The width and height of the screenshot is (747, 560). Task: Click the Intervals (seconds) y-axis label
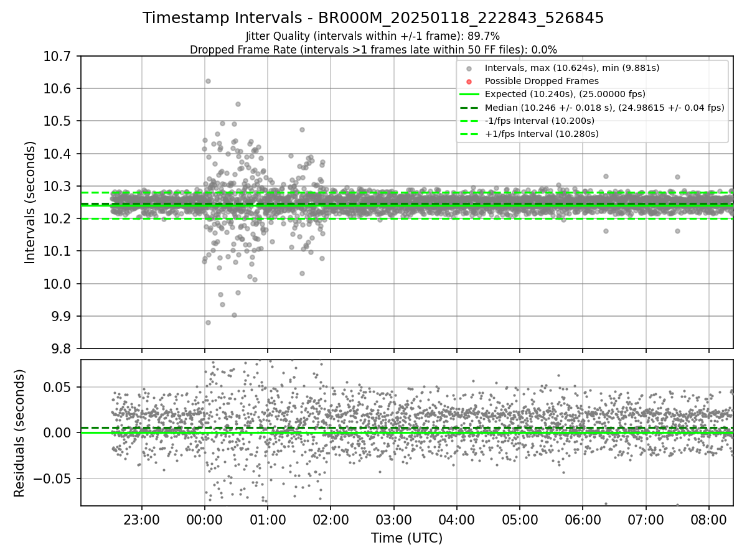tap(31, 202)
